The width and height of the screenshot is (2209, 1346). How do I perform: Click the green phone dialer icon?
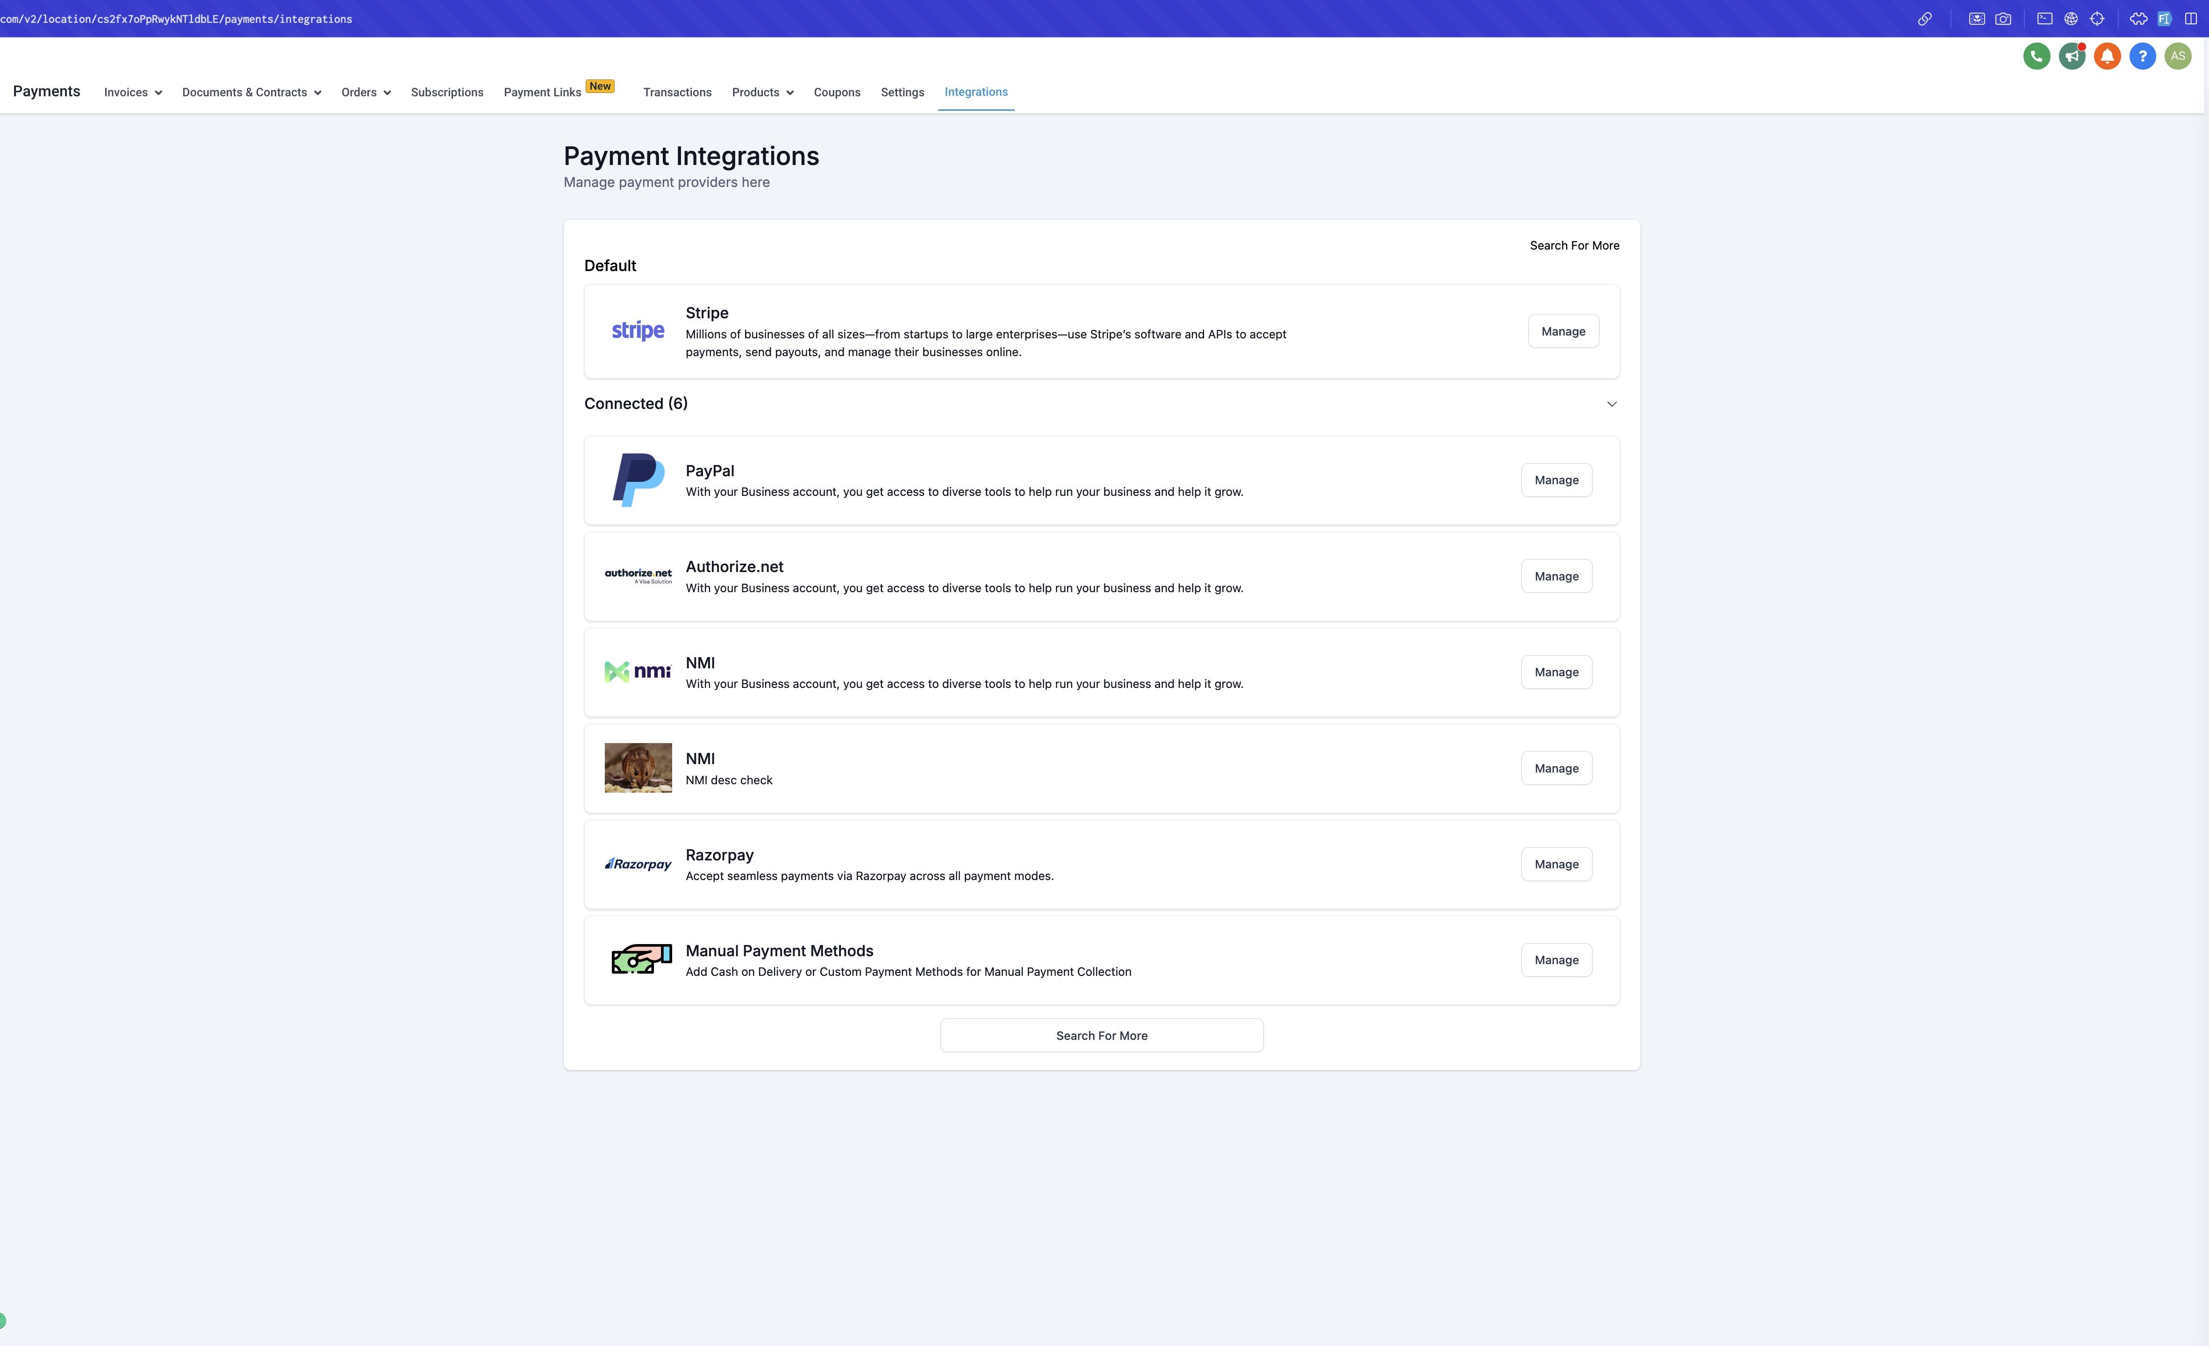2036,57
